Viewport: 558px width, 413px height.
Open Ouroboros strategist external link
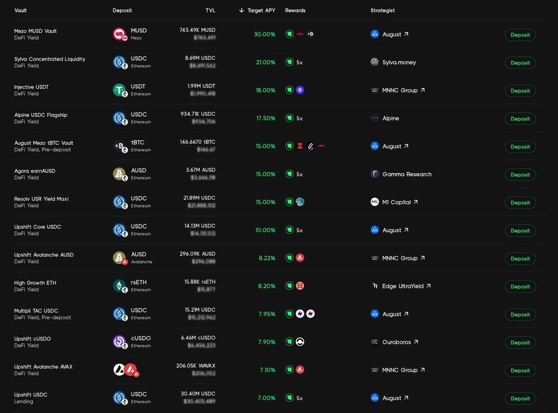[416, 342]
